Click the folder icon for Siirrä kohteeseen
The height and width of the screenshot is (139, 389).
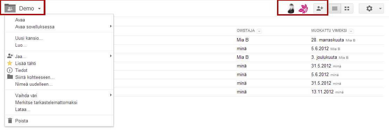pos(10,77)
